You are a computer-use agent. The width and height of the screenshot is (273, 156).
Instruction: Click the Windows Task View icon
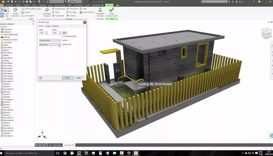click(x=58, y=153)
